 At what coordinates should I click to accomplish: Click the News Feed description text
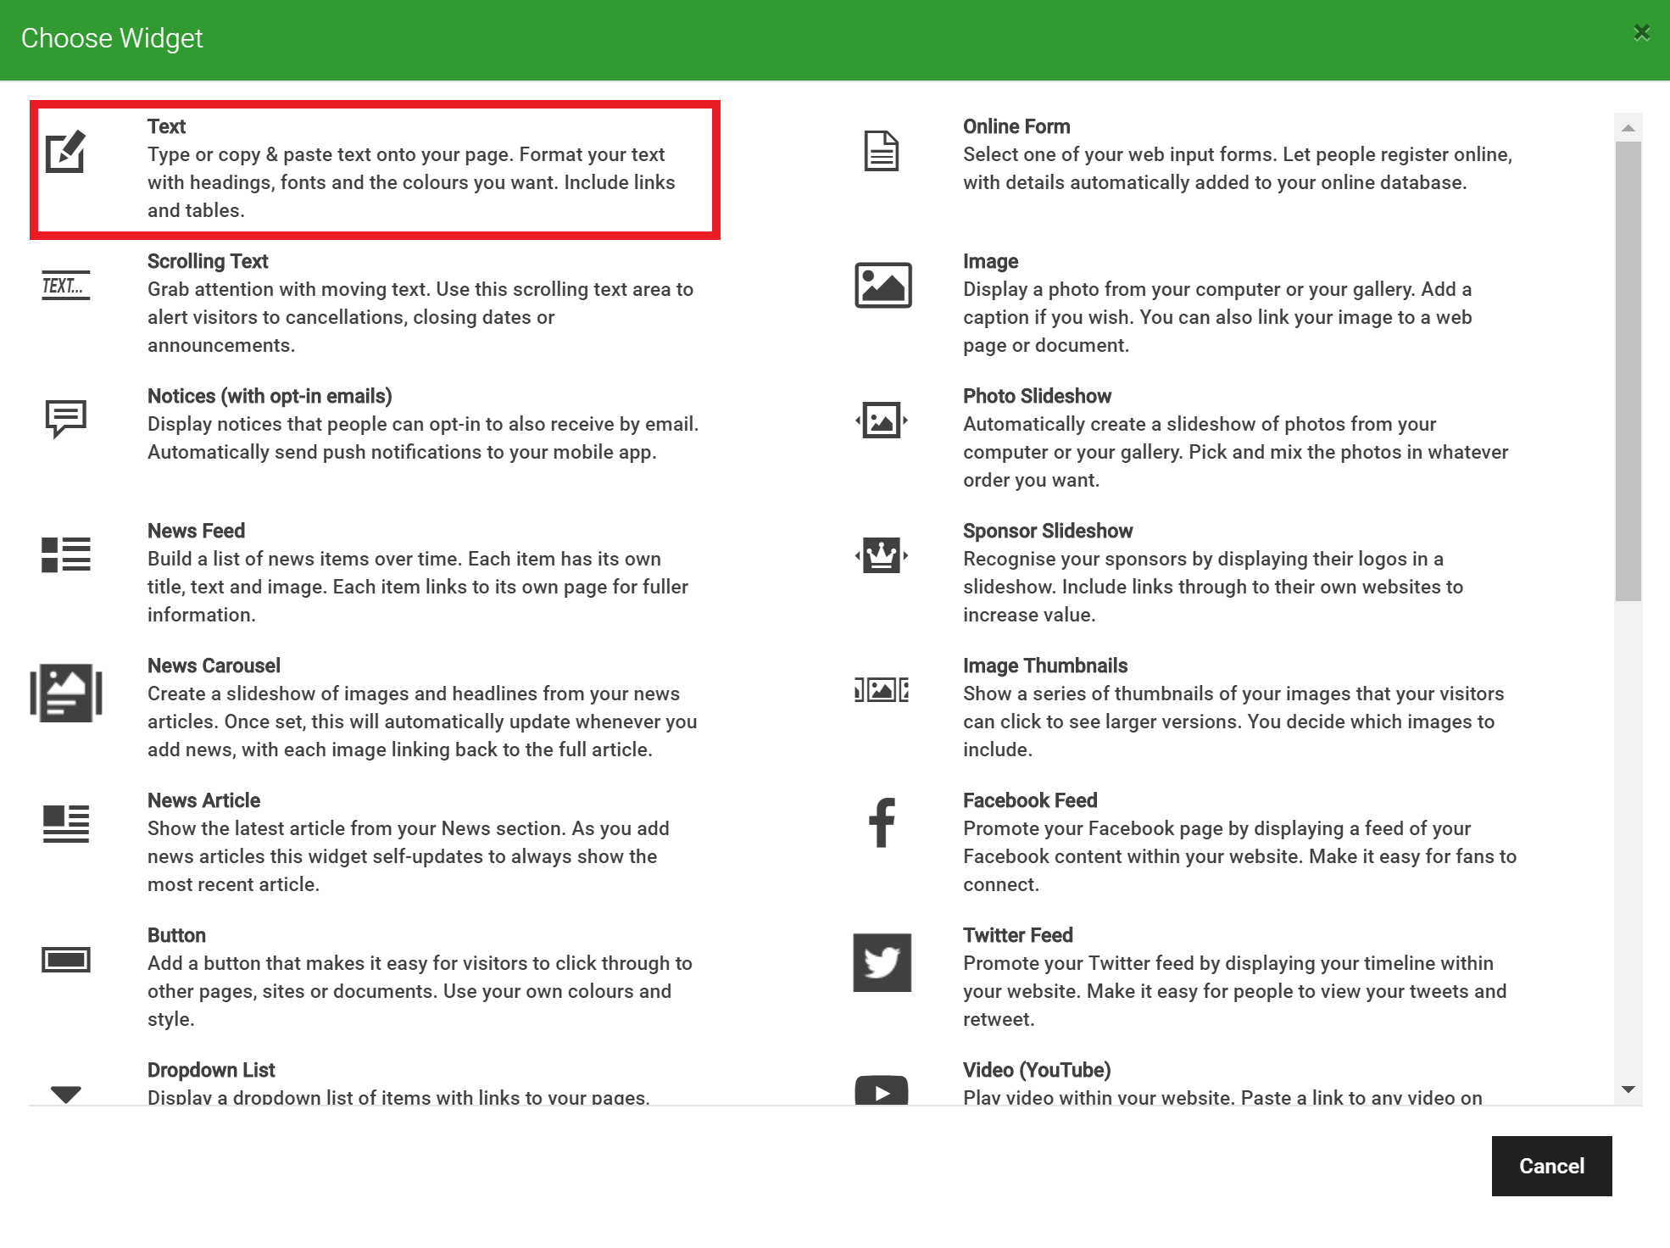coord(418,587)
